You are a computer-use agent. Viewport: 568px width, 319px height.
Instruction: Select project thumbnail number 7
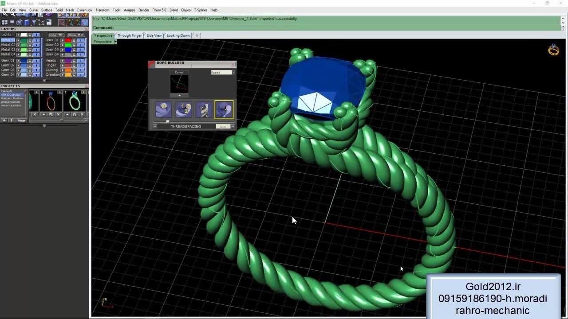pyautogui.click(x=74, y=101)
